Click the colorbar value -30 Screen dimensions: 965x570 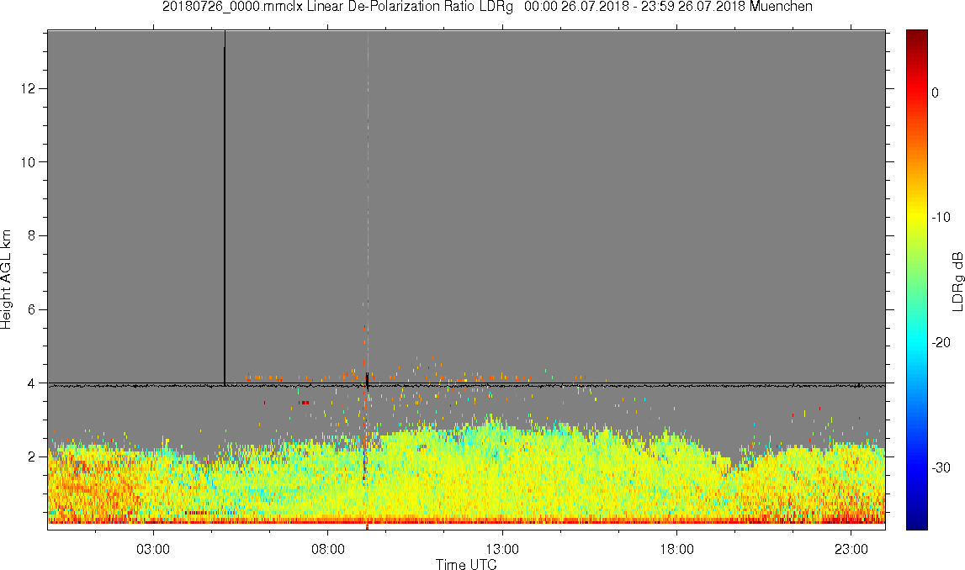tap(941, 468)
